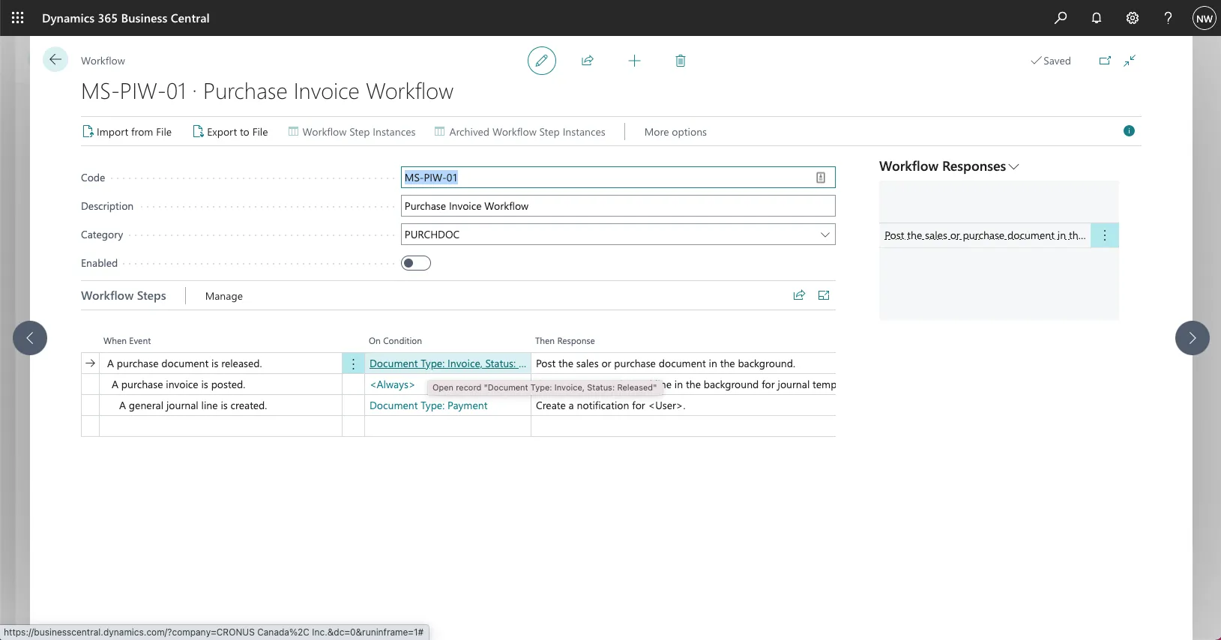Click the Description input field
The height and width of the screenshot is (640, 1221).
[x=618, y=206]
